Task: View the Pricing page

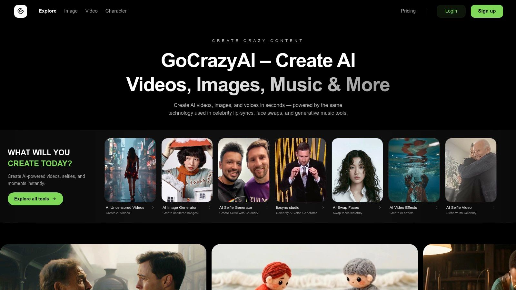Action: [x=408, y=11]
